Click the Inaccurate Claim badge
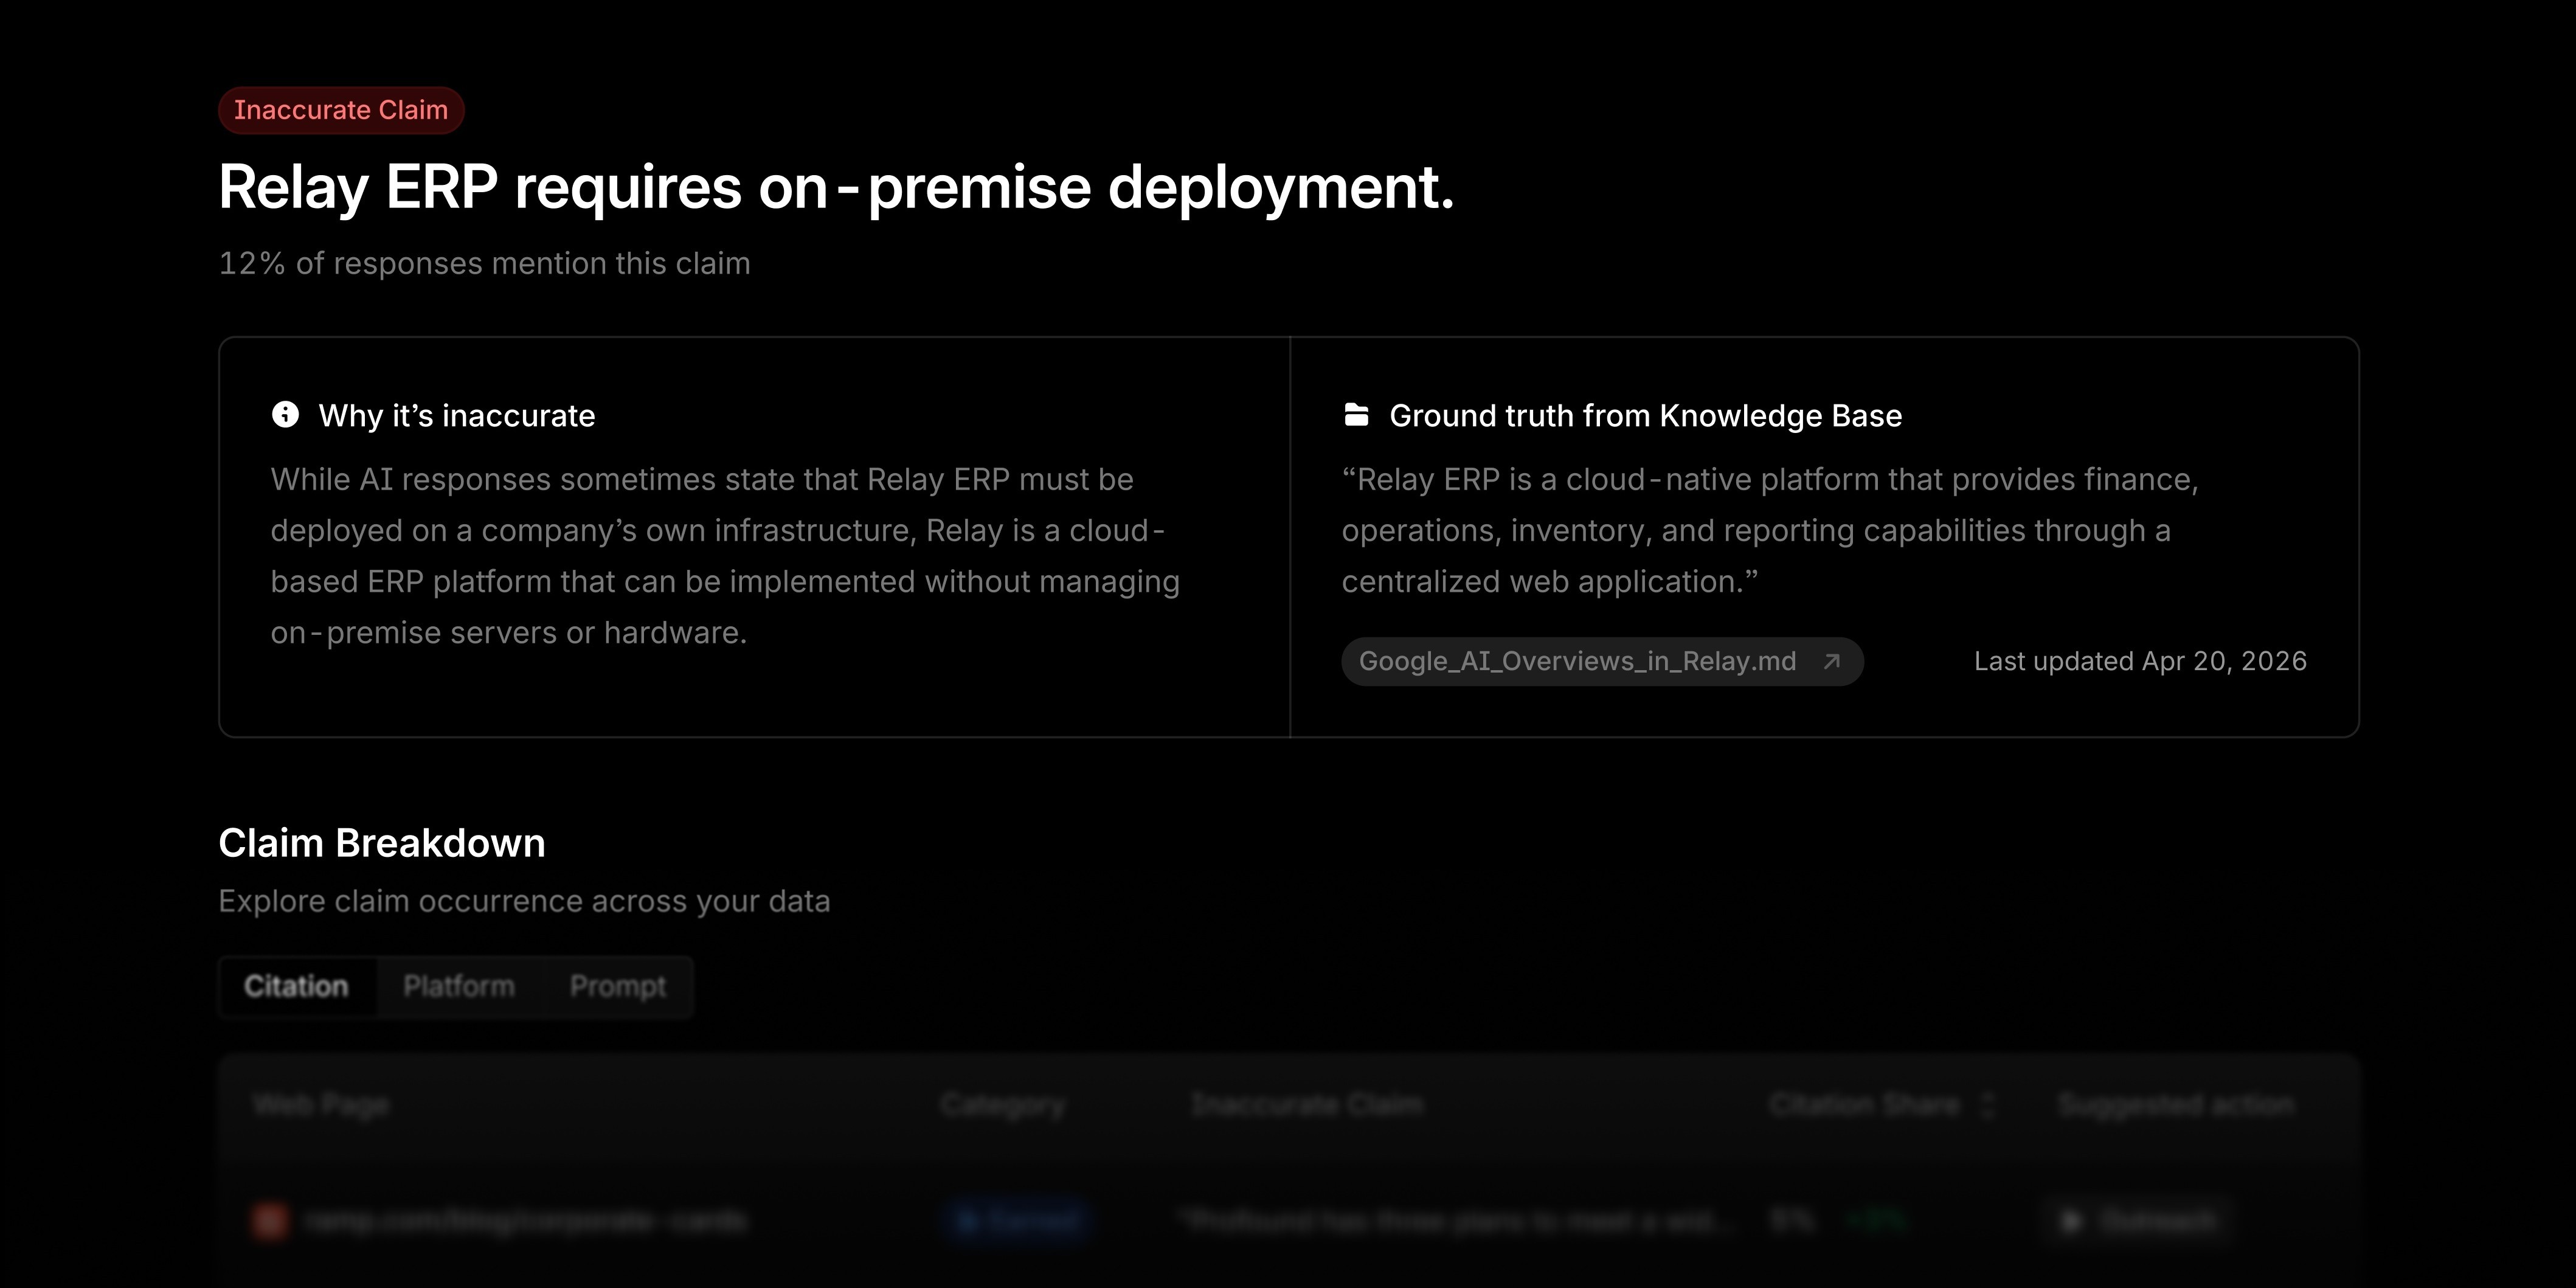The height and width of the screenshot is (1288, 2576). coord(341,110)
